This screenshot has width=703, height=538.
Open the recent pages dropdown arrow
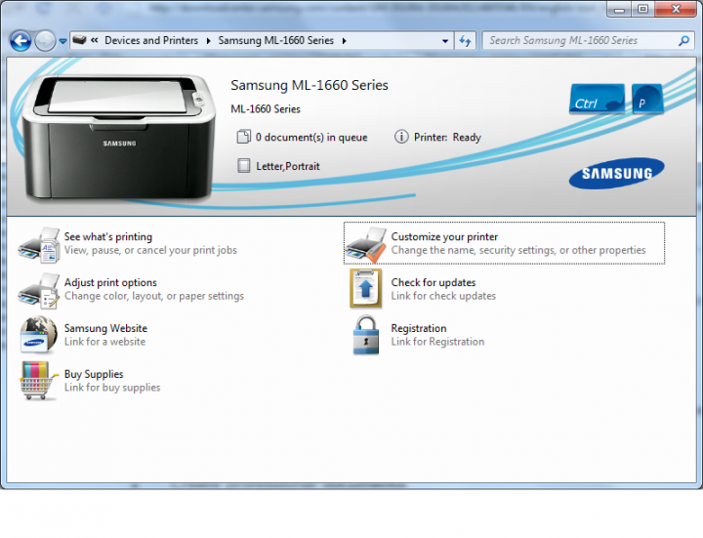point(62,41)
